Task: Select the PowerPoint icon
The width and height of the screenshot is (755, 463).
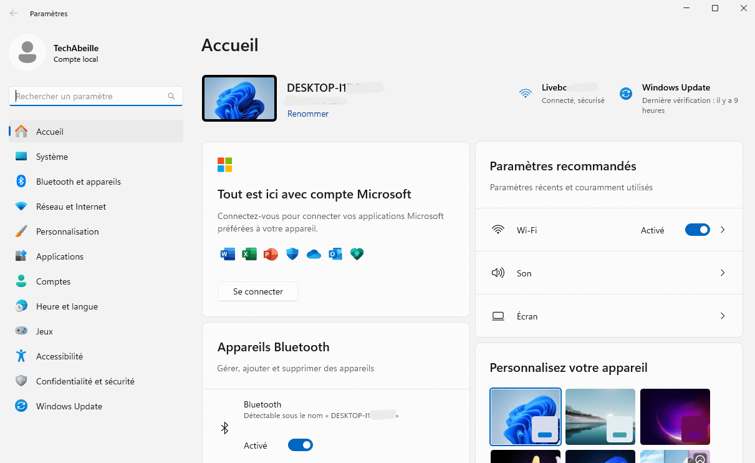Action: point(271,254)
